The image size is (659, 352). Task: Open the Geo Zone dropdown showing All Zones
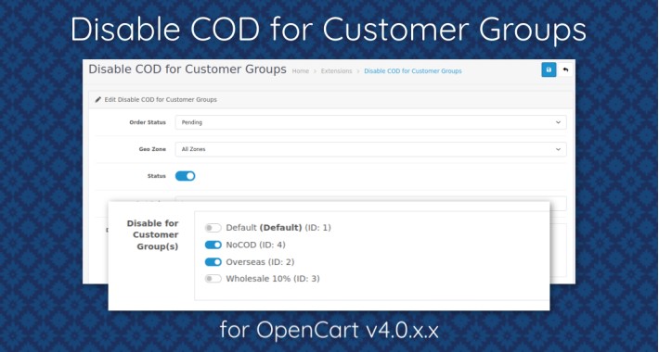tap(370, 149)
